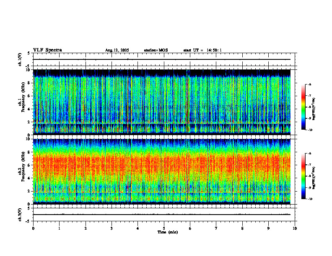Click time axis tick label "1"
The width and height of the screenshot is (332, 256).
click(x=59, y=228)
